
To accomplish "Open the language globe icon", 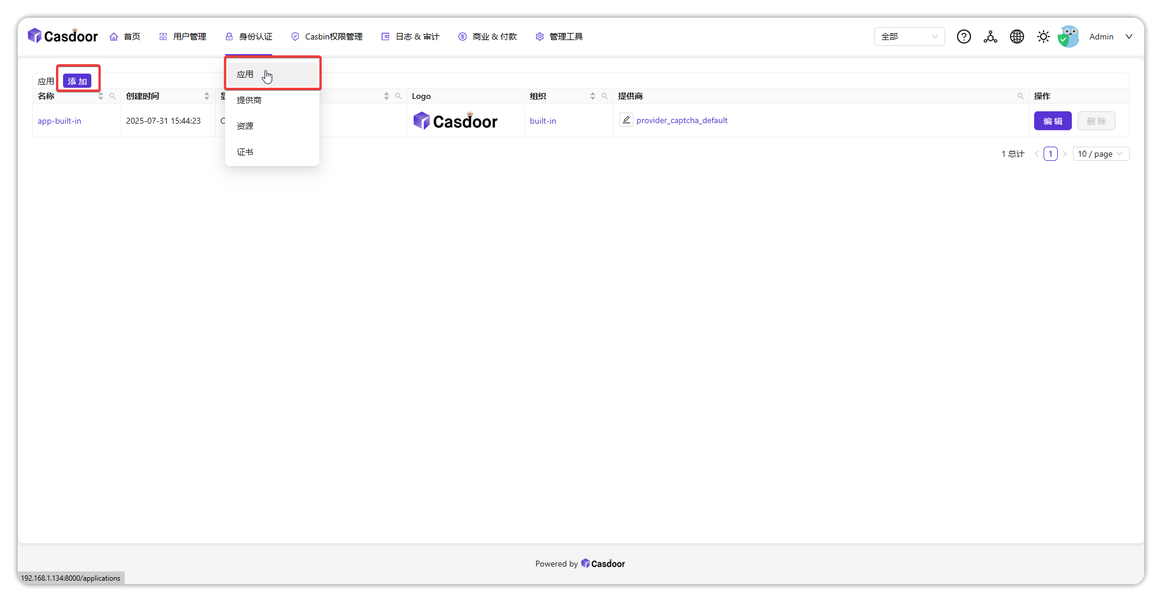I will coord(1017,36).
